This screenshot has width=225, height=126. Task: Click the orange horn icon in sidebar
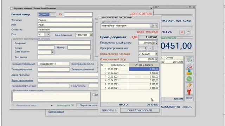189,85
